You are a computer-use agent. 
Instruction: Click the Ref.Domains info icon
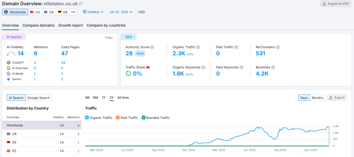pos(278,47)
